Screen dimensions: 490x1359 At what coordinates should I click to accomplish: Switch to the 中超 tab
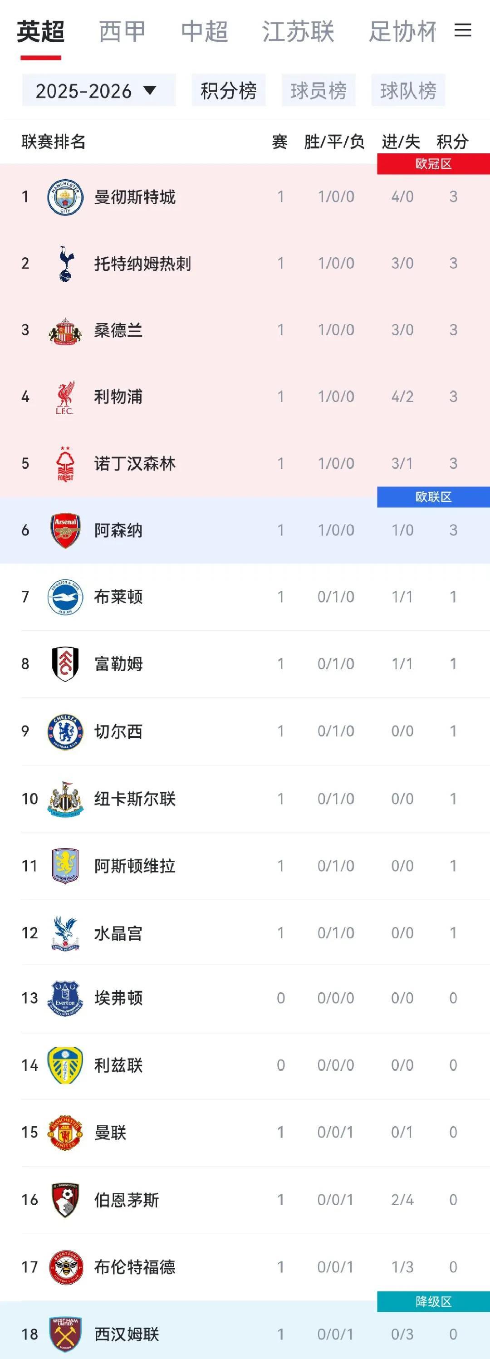204,32
